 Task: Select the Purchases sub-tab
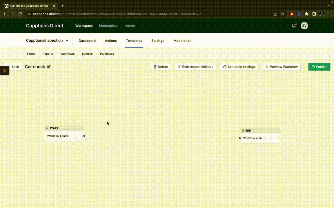click(107, 54)
